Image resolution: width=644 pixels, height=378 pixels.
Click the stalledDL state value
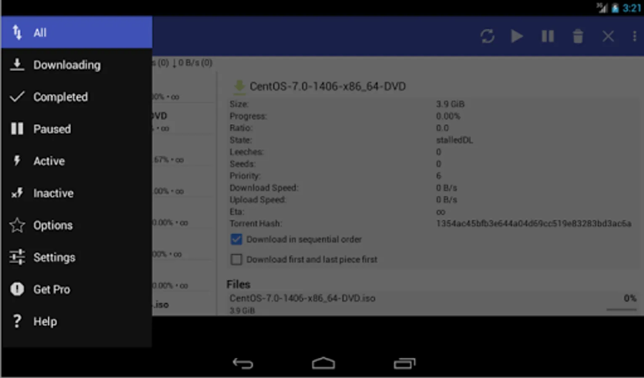(454, 140)
